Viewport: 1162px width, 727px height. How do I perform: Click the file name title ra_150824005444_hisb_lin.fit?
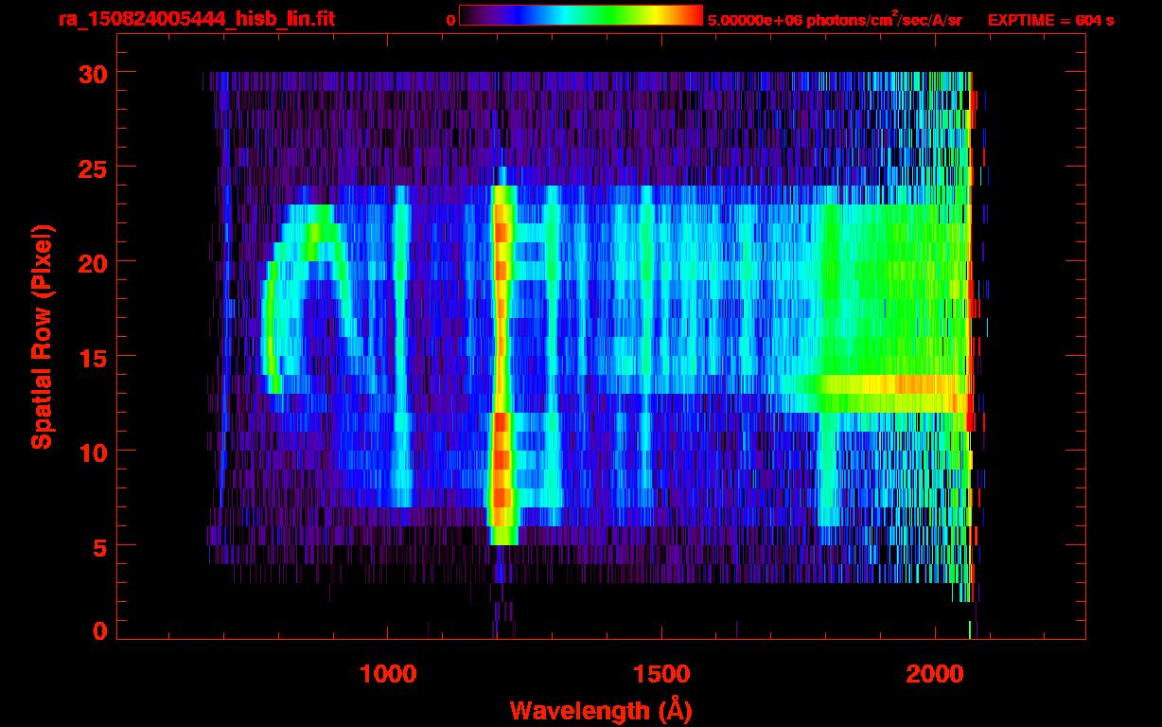click(x=196, y=19)
